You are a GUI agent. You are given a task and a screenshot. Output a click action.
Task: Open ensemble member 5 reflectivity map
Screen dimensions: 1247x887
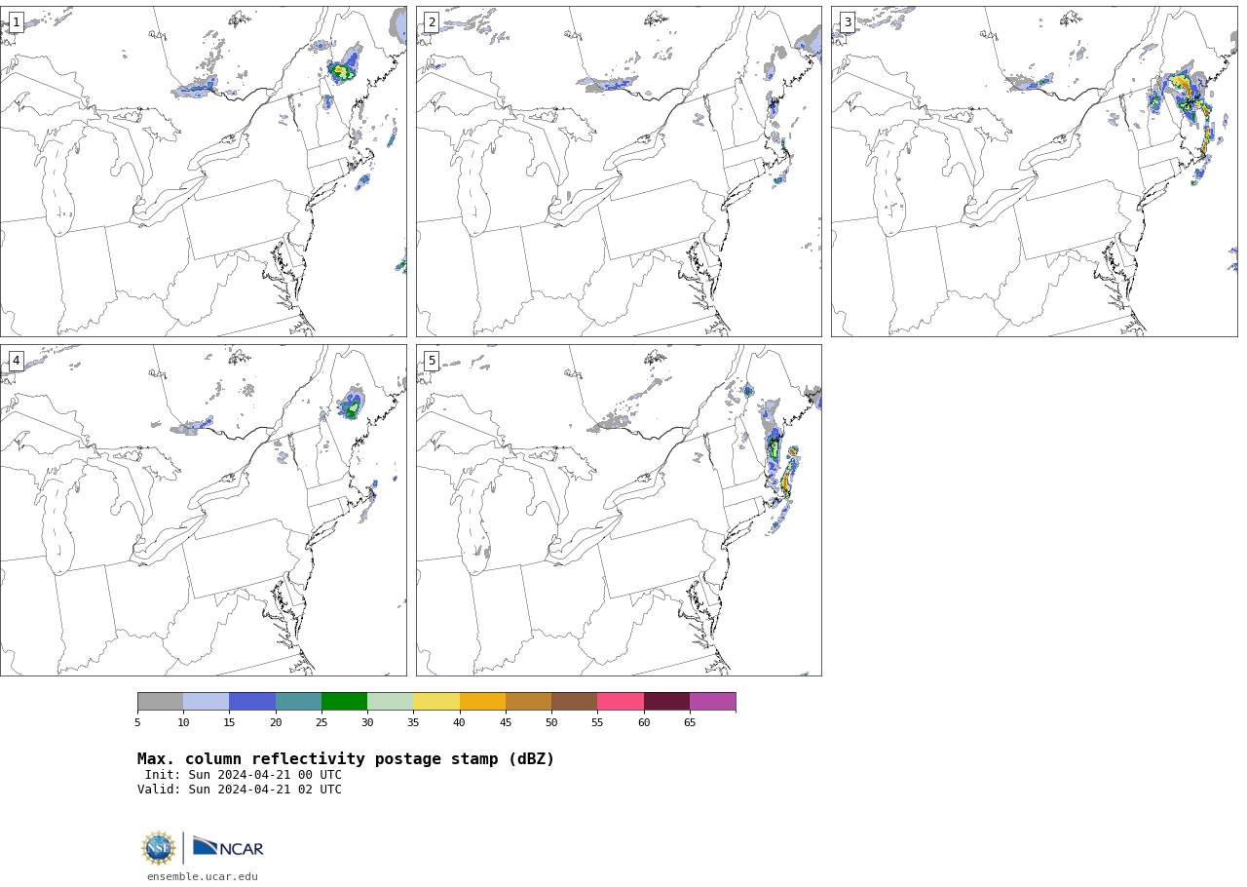pos(619,510)
